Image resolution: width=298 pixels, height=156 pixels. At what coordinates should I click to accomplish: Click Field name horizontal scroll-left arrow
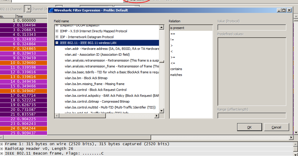point(57,116)
